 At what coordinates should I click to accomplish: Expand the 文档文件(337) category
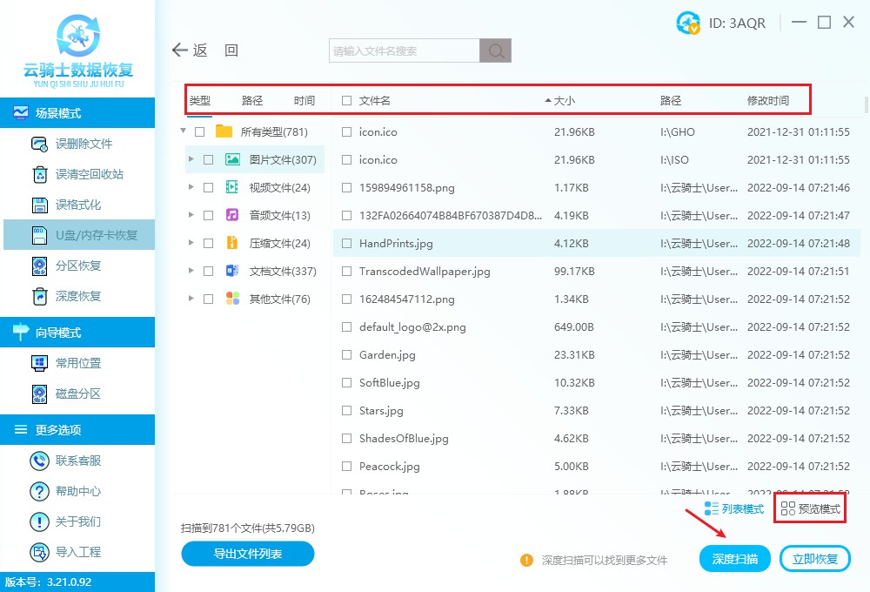pos(191,271)
